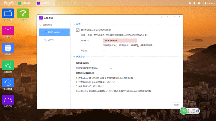
Task: Click the purple cloud icon in window title
Action: pos(40,18)
